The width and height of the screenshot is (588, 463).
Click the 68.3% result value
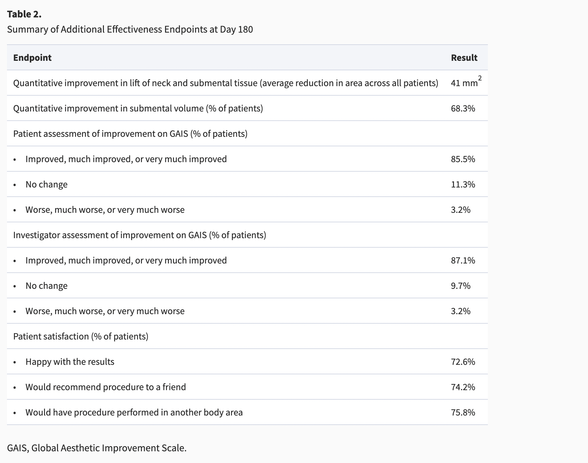point(463,108)
